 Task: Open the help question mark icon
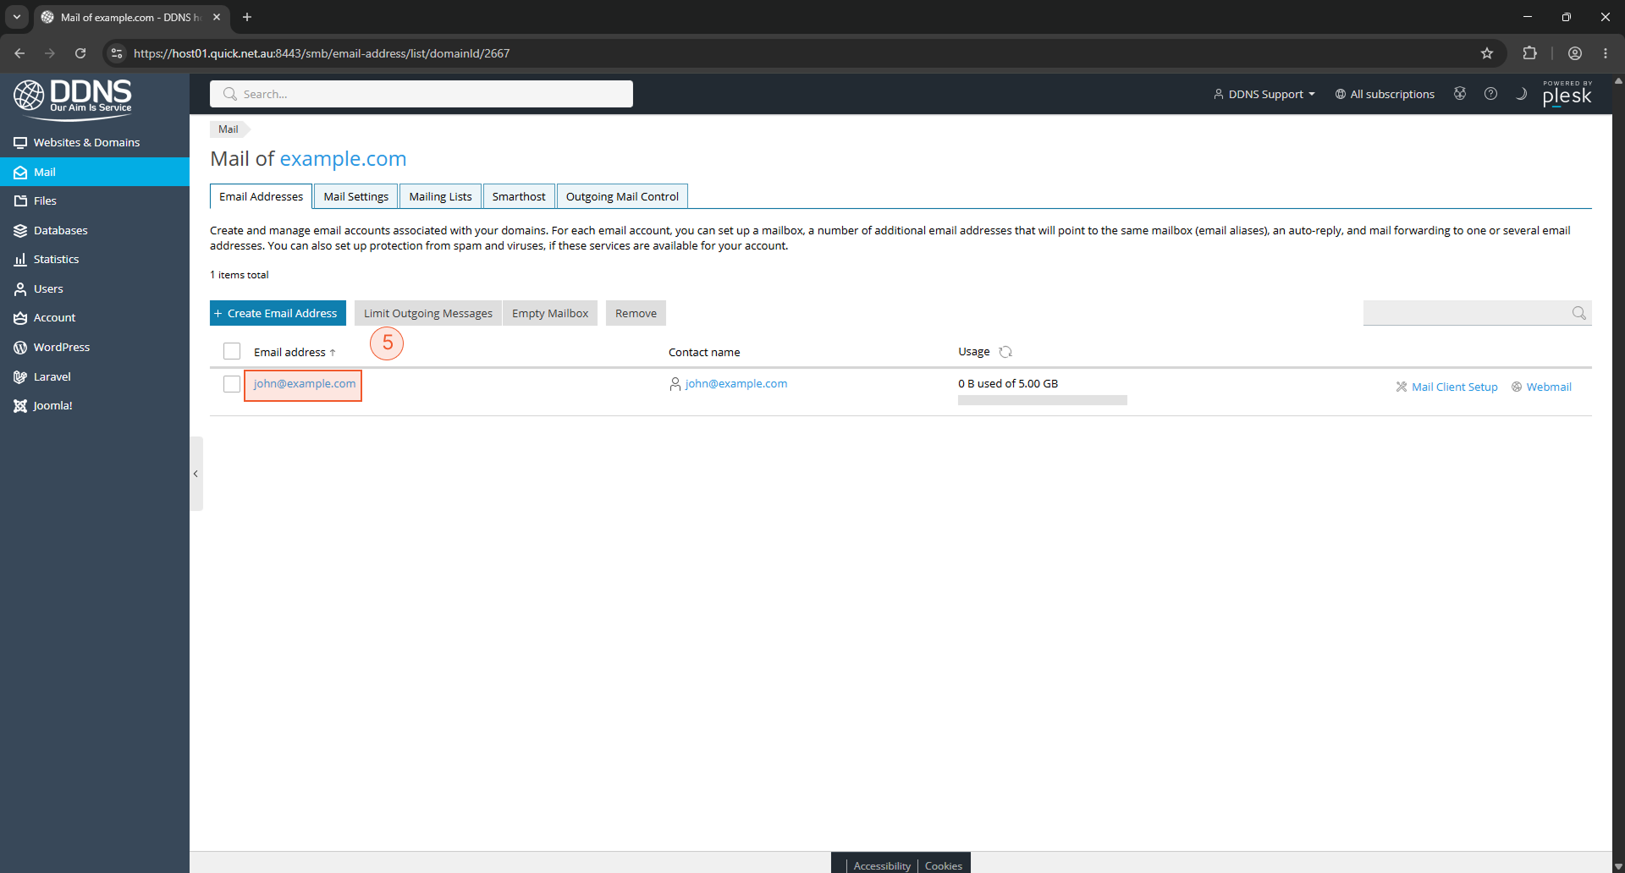click(1490, 94)
